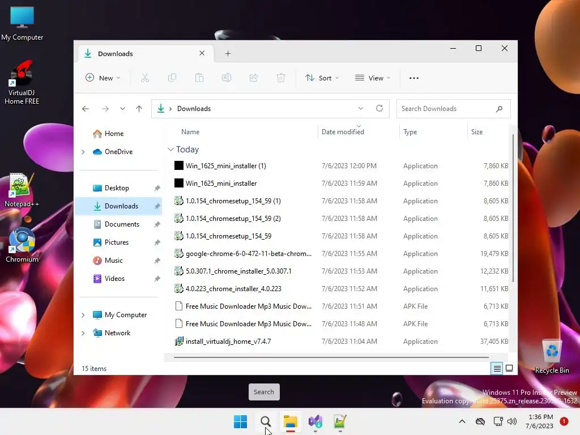Sort by Name column header
Image resolution: width=580 pixels, height=435 pixels.
pos(190,132)
